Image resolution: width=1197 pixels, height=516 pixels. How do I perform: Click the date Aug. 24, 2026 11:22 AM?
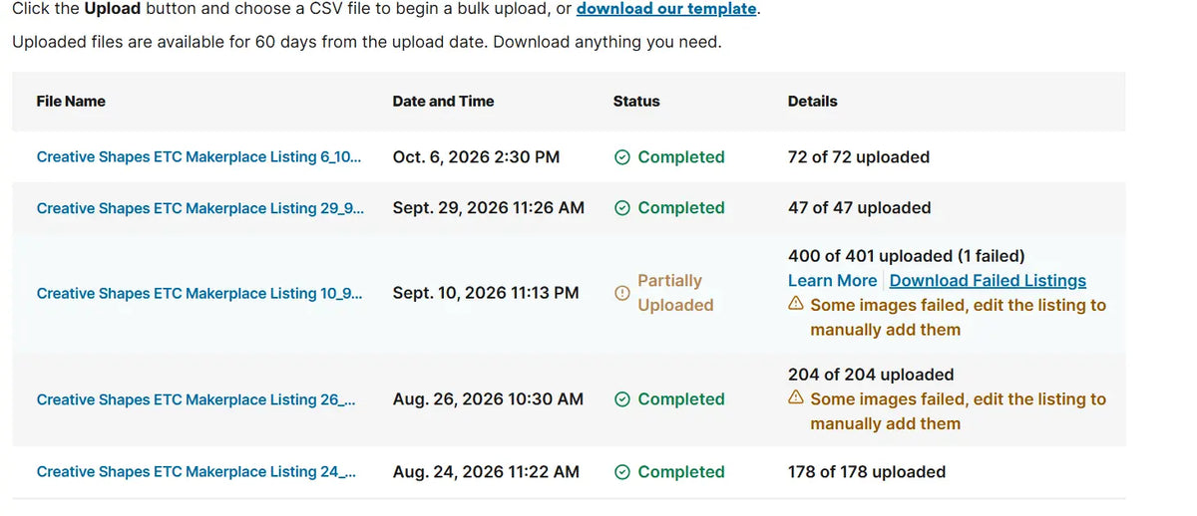click(x=486, y=472)
